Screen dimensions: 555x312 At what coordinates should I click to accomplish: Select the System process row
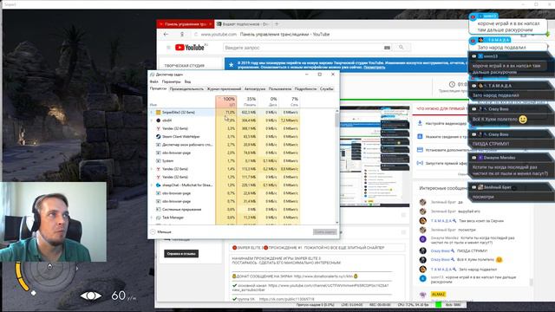point(225,161)
